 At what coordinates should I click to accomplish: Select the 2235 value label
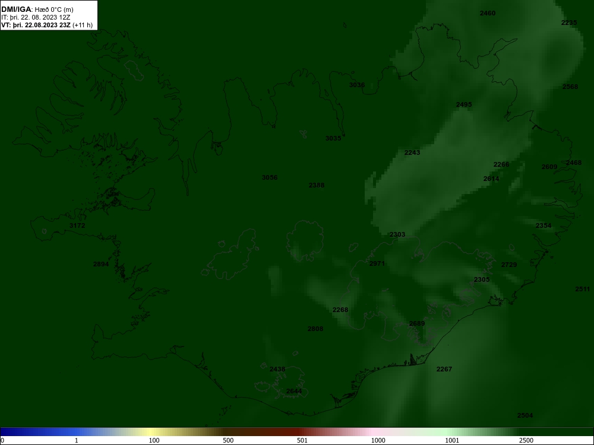pos(569,23)
